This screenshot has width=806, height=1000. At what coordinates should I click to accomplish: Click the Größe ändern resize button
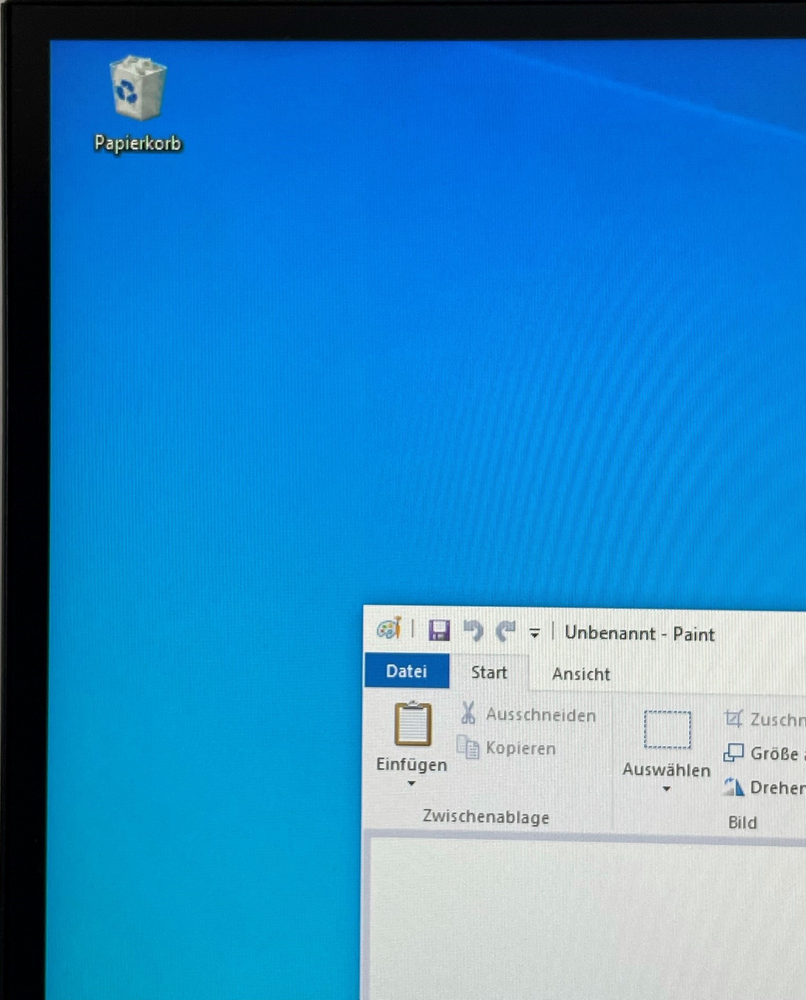tap(764, 753)
